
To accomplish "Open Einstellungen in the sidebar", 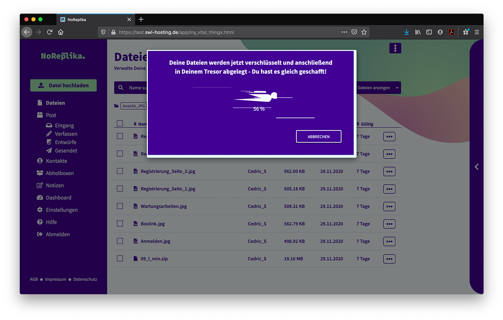I will (x=61, y=210).
